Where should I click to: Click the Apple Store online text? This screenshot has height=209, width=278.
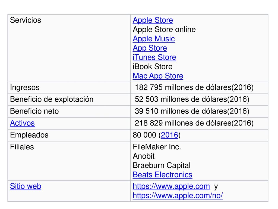(164, 29)
